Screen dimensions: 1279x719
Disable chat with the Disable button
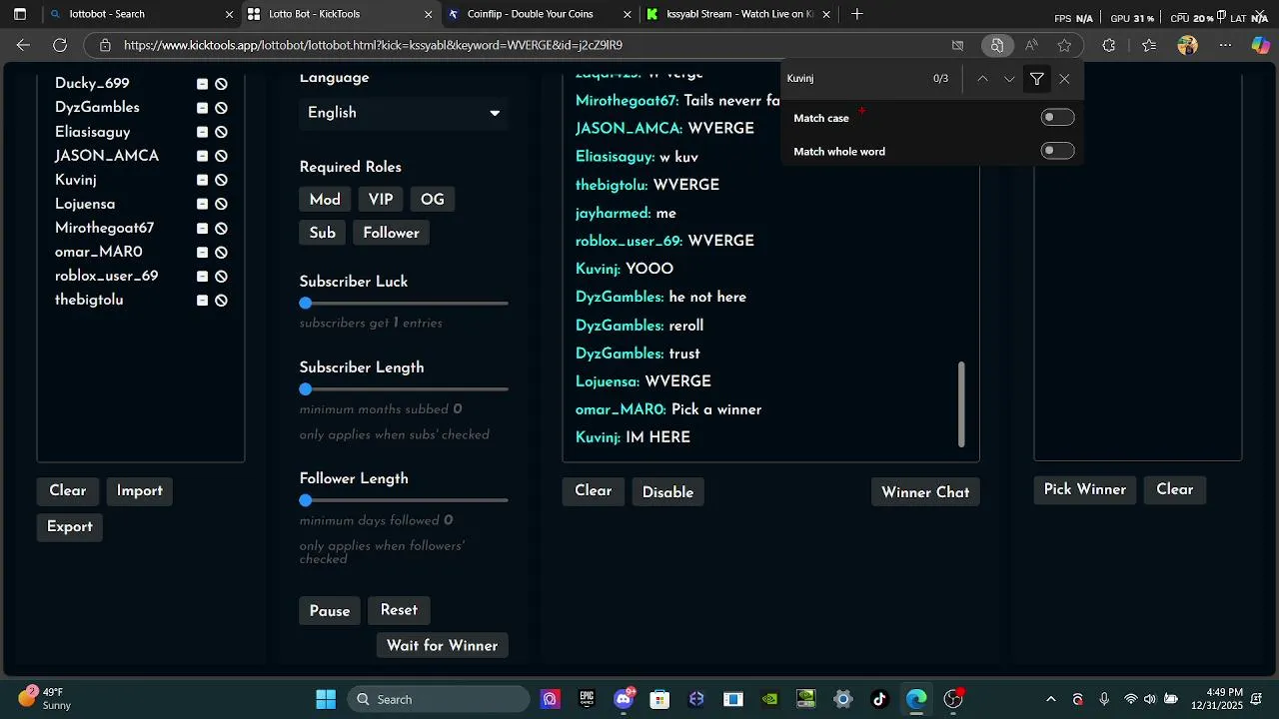point(667,492)
